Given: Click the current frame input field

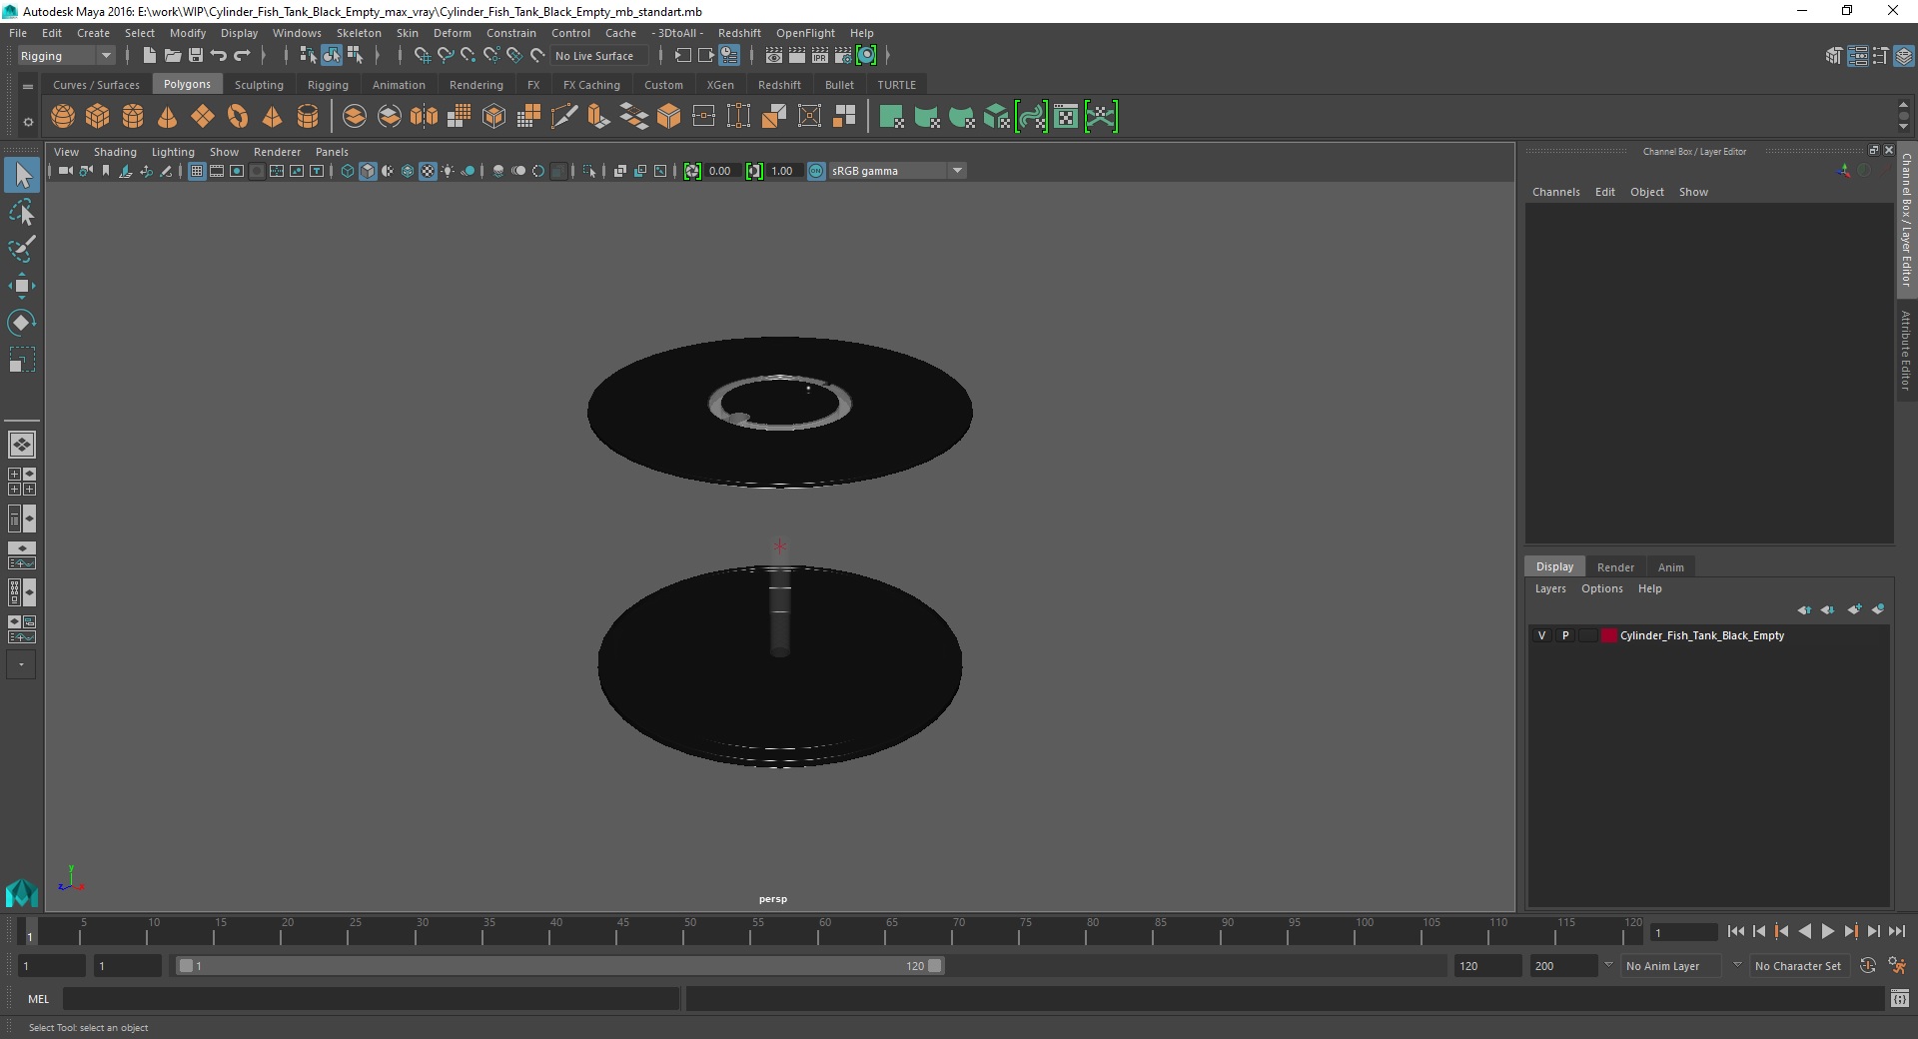Looking at the screenshot, I should (x=1684, y=932).
